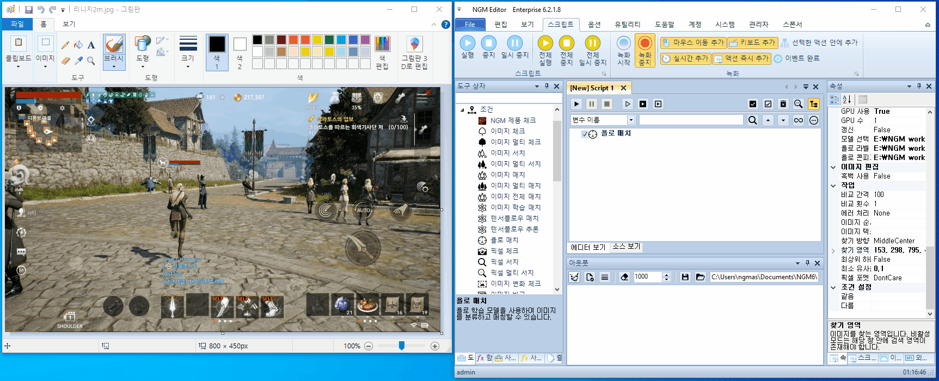Open the 편집 tab in NGM Editor
The image size is (939, 381).
pos(501,24)
